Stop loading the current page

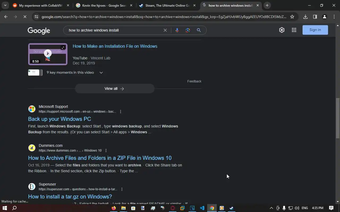click(24, 17)
